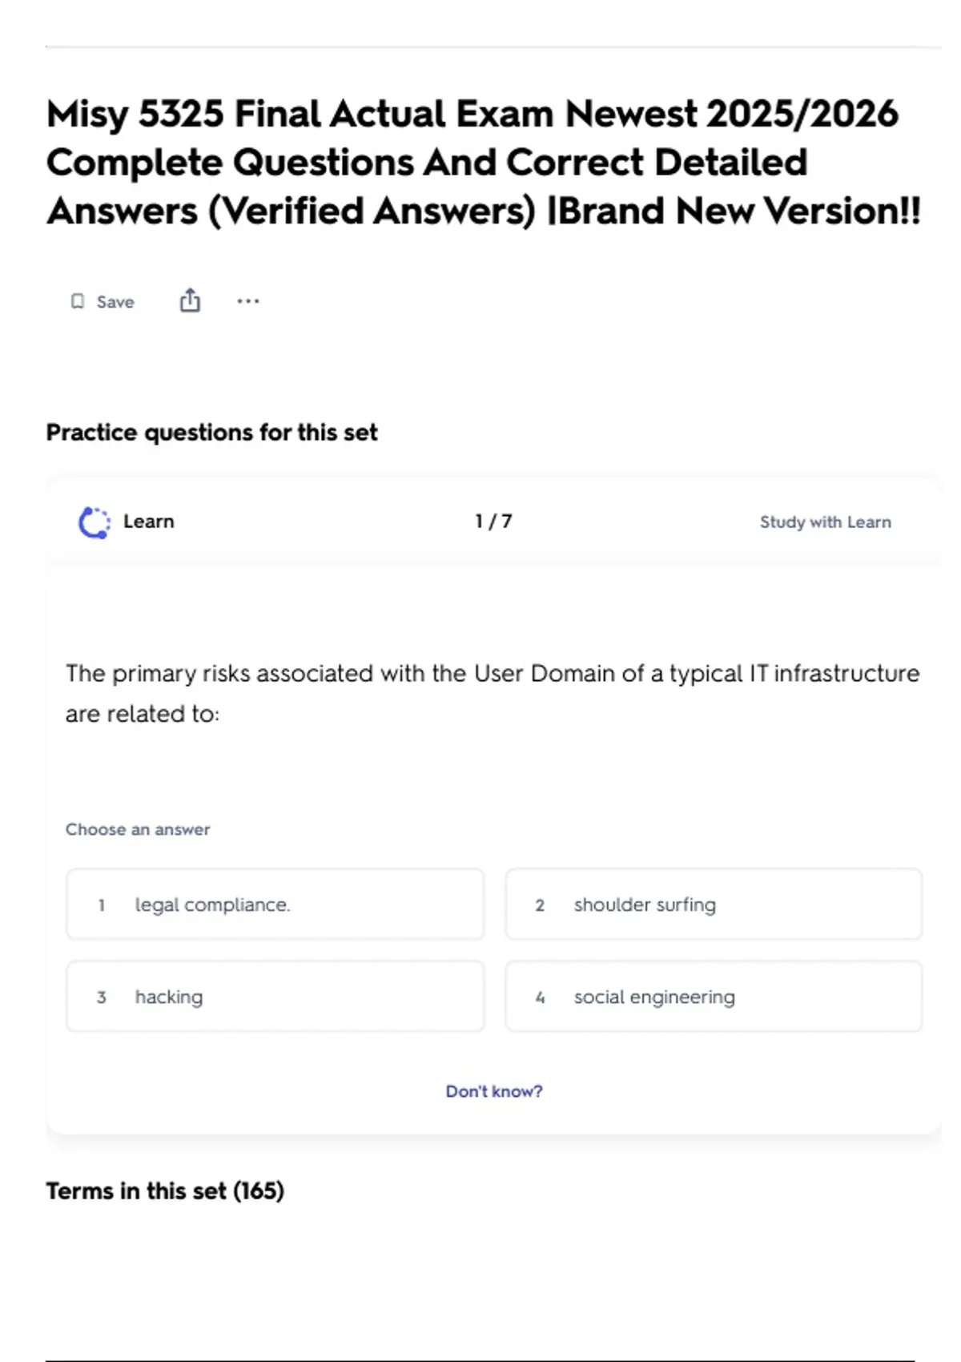This screenshot has height=1362, width=961.
Task: Click number 4 badge on social engineering
Action: click(540, 997)
